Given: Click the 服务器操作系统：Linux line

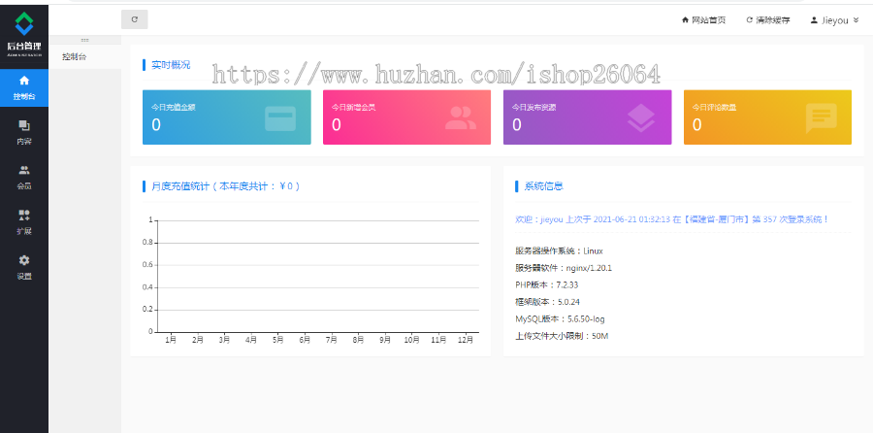Looking at the screenshot, I should [559, 251].
